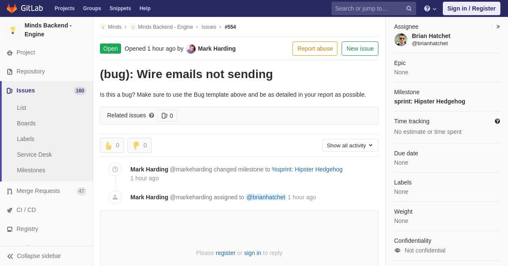
Task: Click the Collapse sidebar label
Action: (x=39, y=256)
